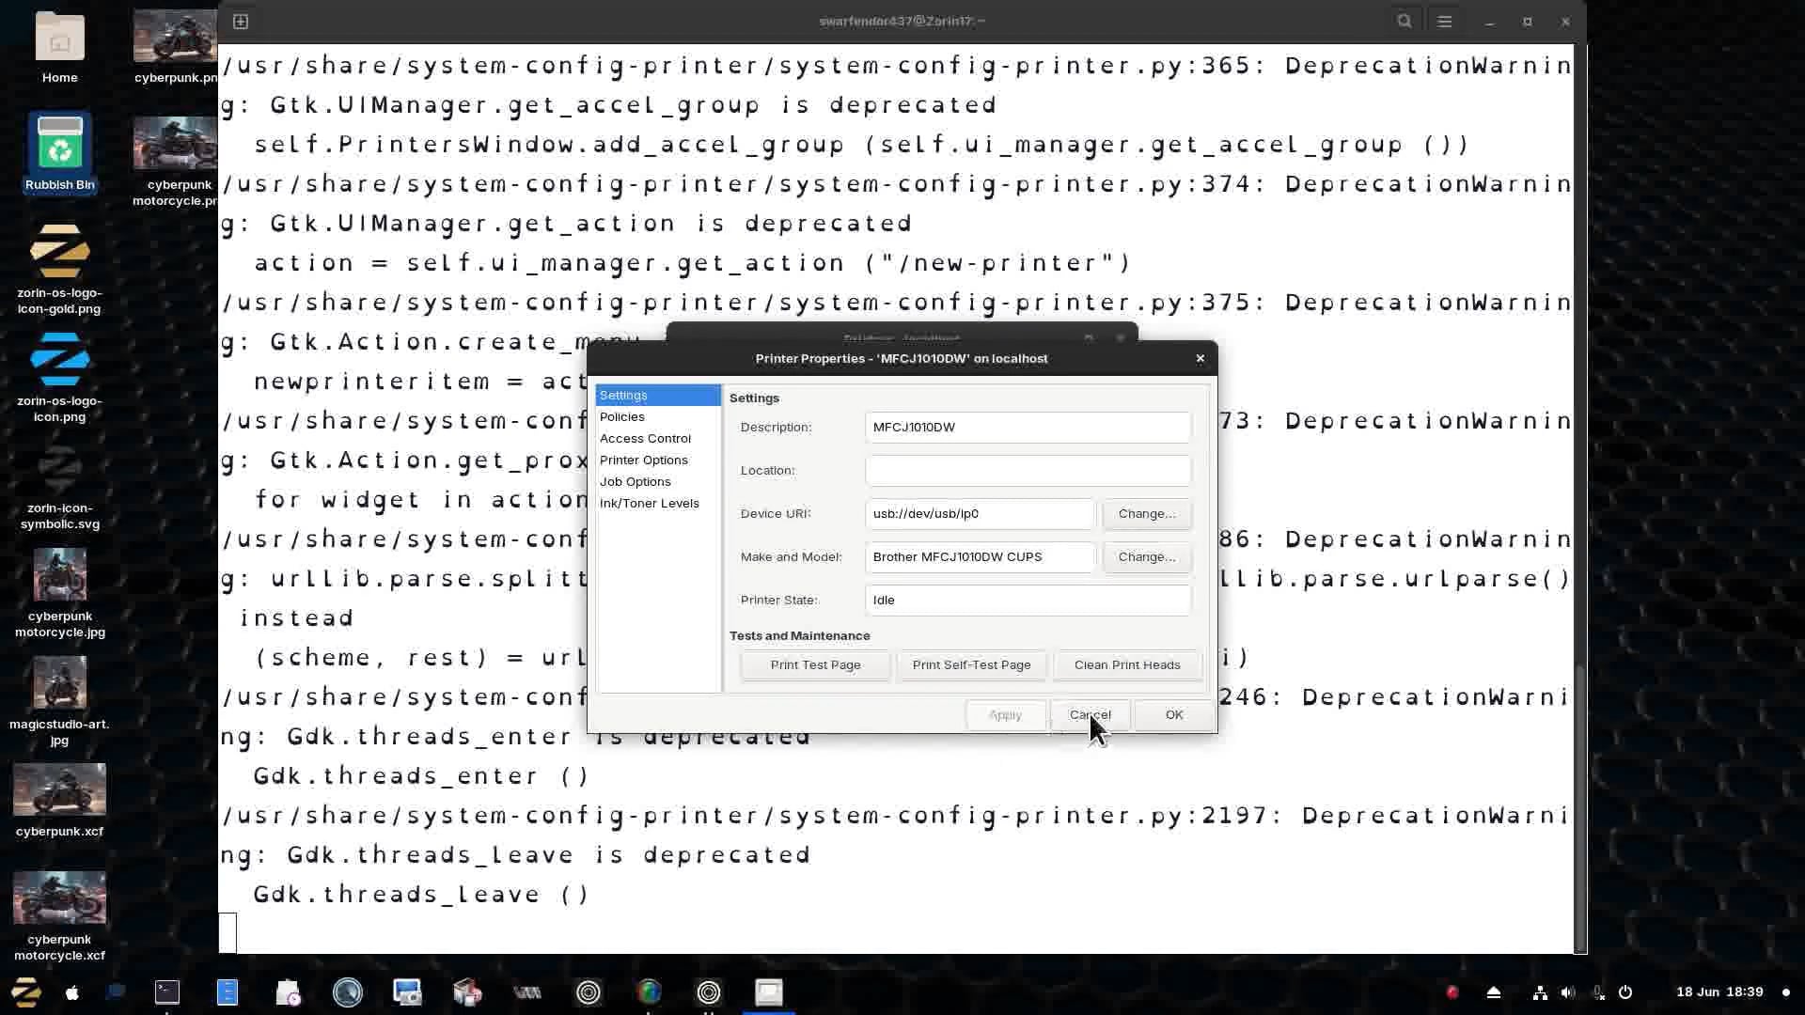1805x1015 pixels.
Task: Select Settings in Printer Properties sidebar
Action: point(658,395)
